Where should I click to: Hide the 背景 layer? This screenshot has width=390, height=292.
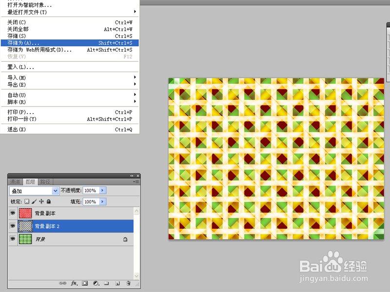(x=13, y=238)
